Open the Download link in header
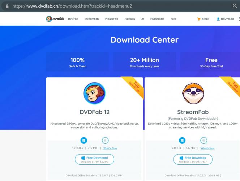 click(x=227, y=19)
